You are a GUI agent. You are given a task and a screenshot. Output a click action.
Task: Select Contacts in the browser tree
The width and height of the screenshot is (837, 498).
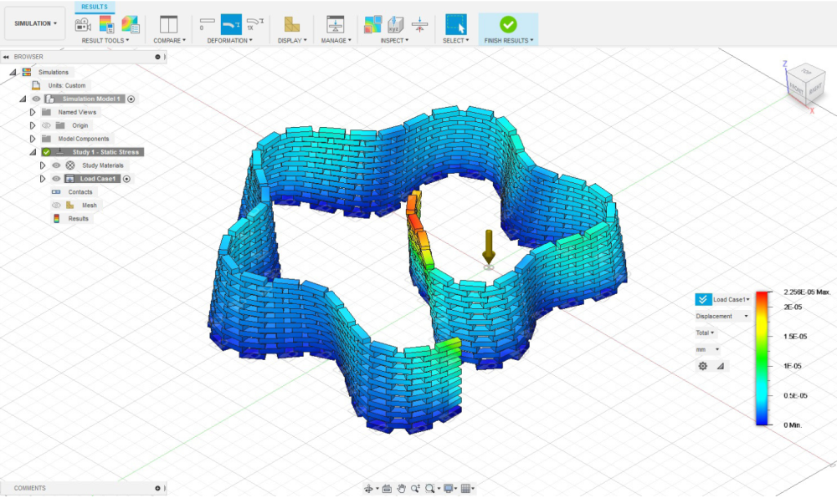80,191
